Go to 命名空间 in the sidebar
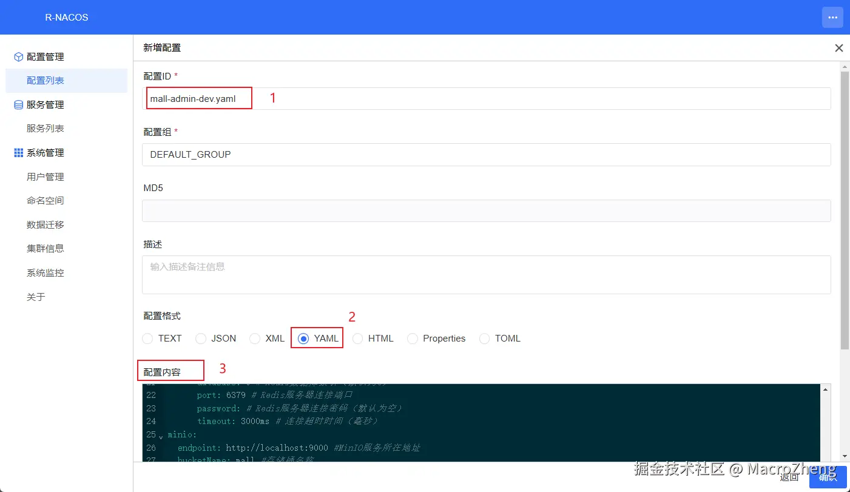 coord(66,201)
